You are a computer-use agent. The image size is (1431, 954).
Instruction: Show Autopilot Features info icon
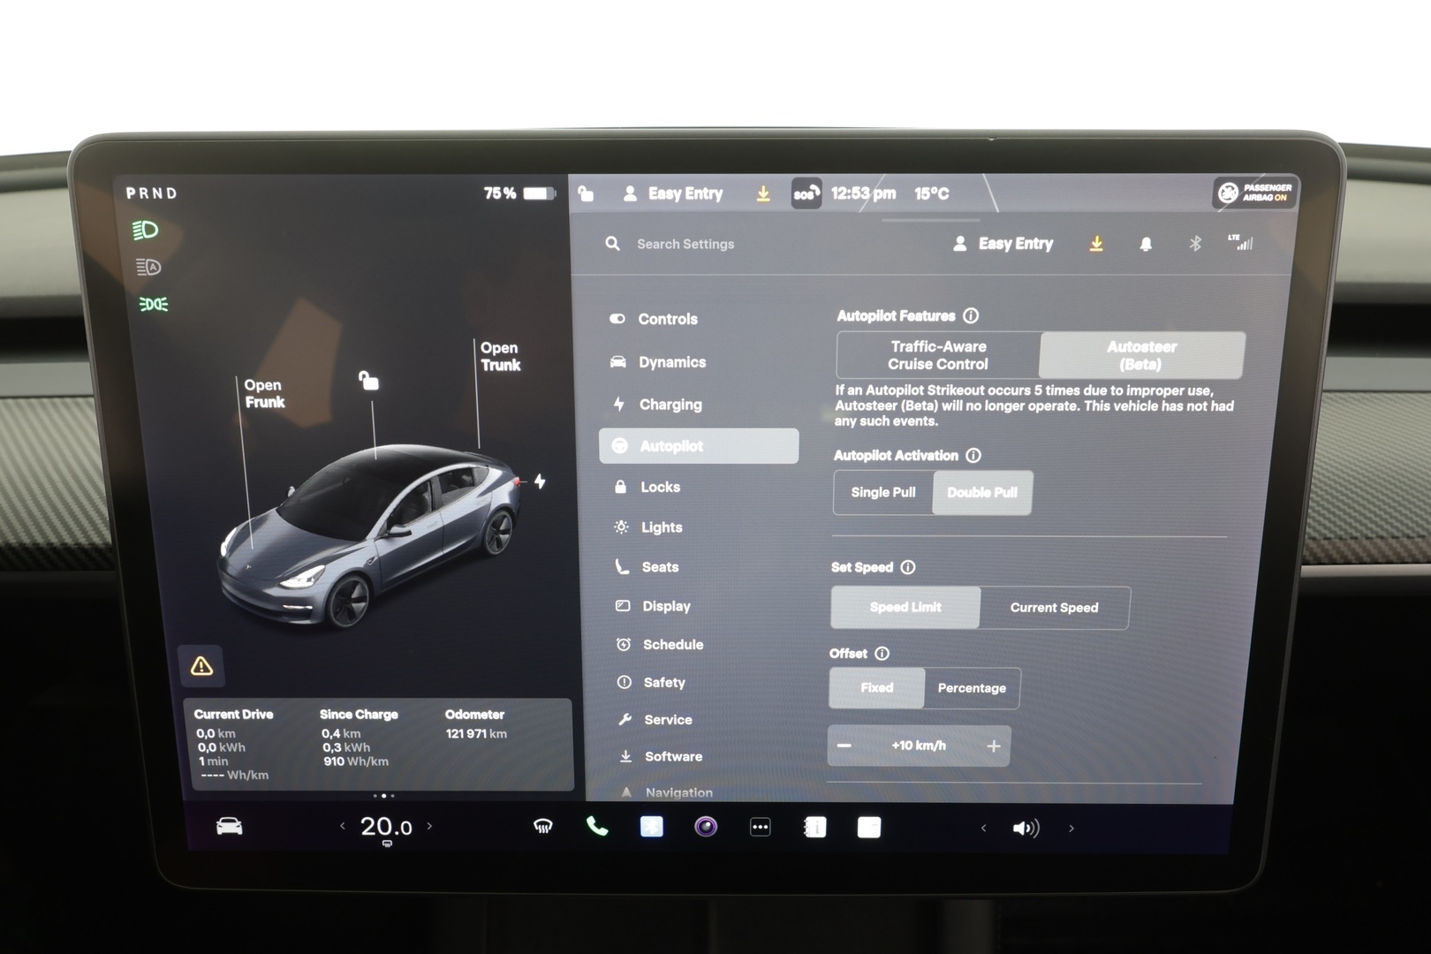(x=971, y=315)
